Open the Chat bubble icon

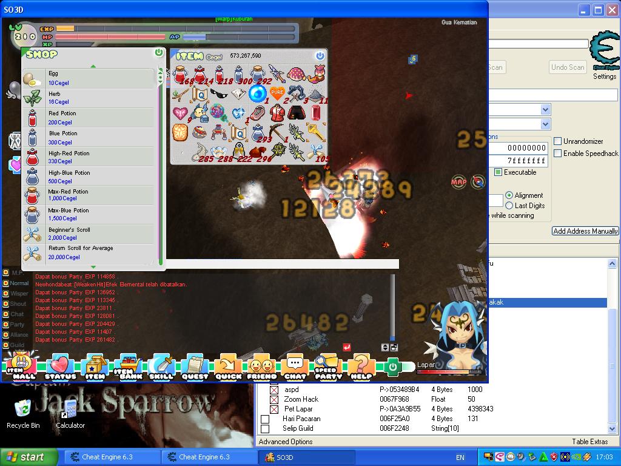coord(295,367)
